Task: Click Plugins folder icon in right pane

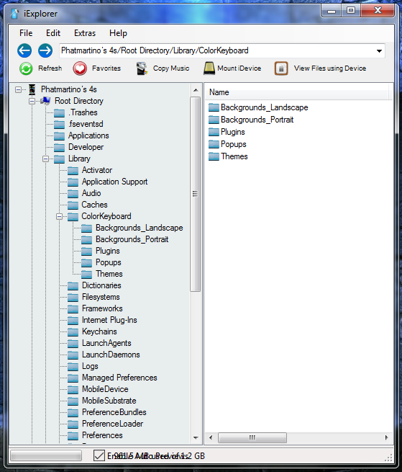Action: (x=214, y=132)
